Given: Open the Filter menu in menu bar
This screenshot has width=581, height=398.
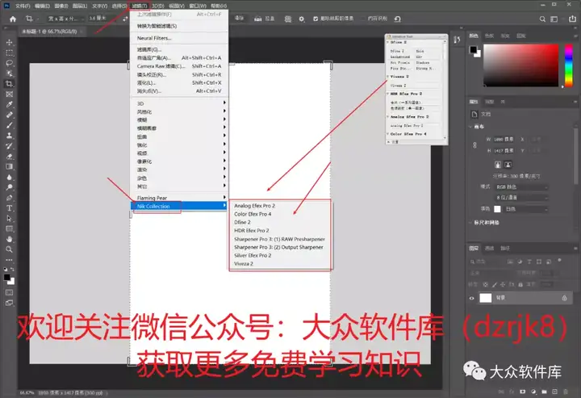Looking at the screenshot, I should 140,6.
